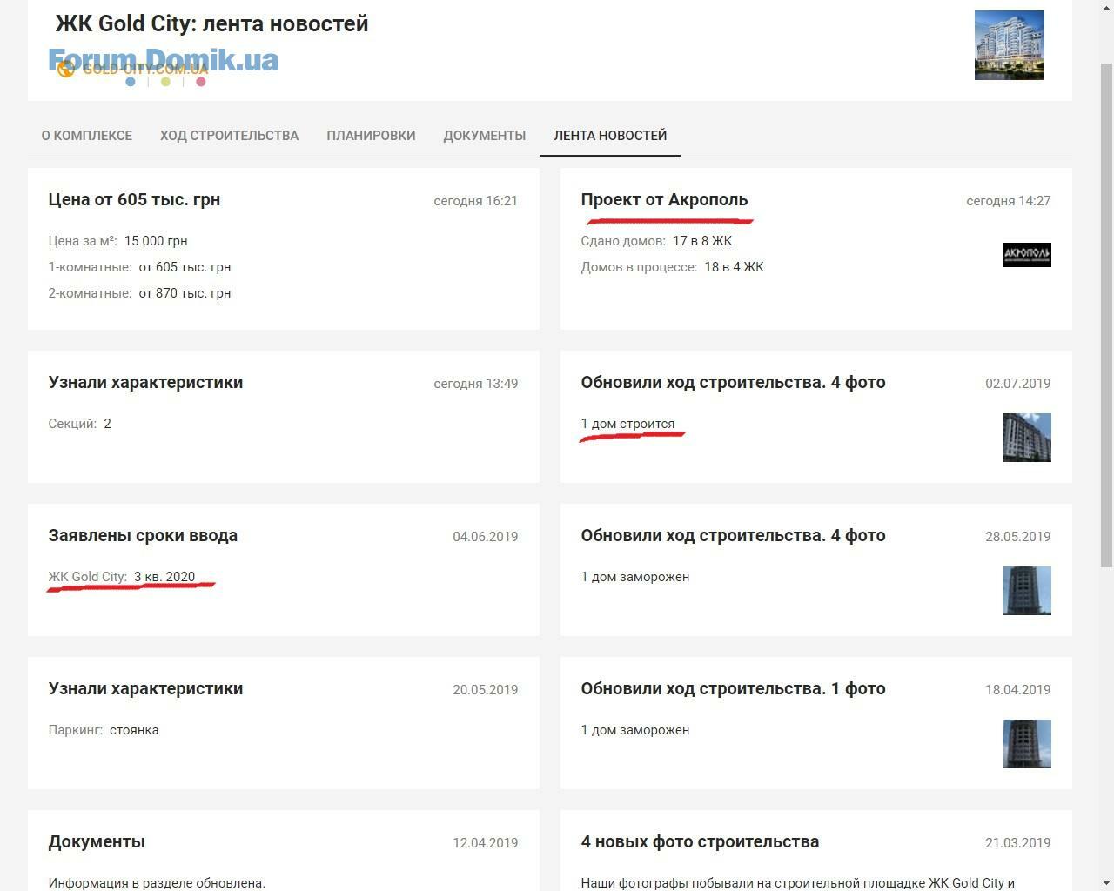This screenshot has height=891, width=1114.
Task: Open construction photo thumbnail dated 02.07.2019
Action: click(1026, 438)
